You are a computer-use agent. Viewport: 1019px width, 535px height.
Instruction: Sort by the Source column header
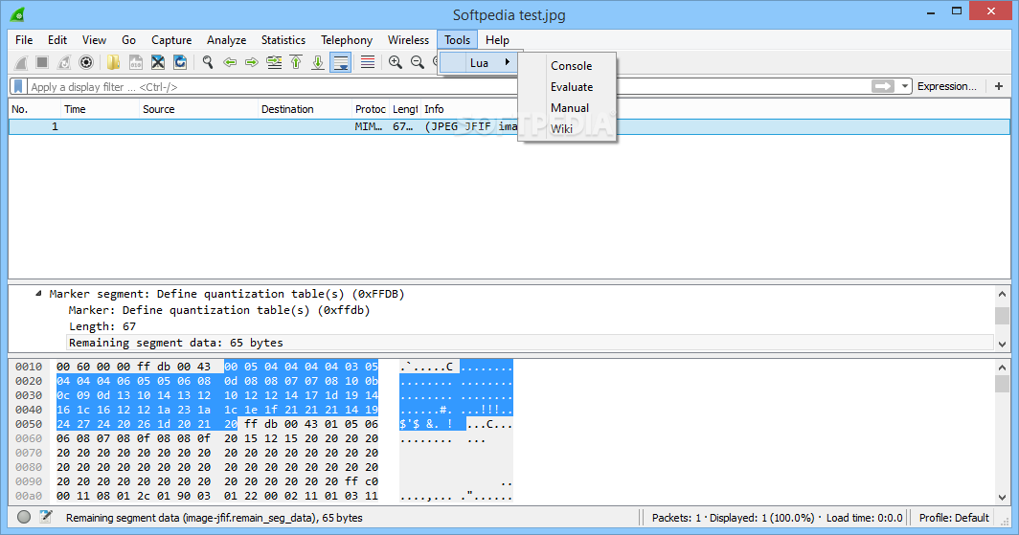point(198,109)
